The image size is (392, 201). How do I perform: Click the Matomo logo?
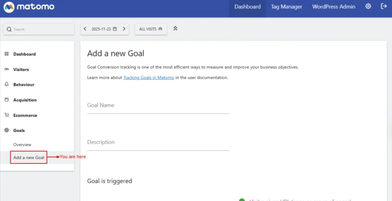[29, 7]
